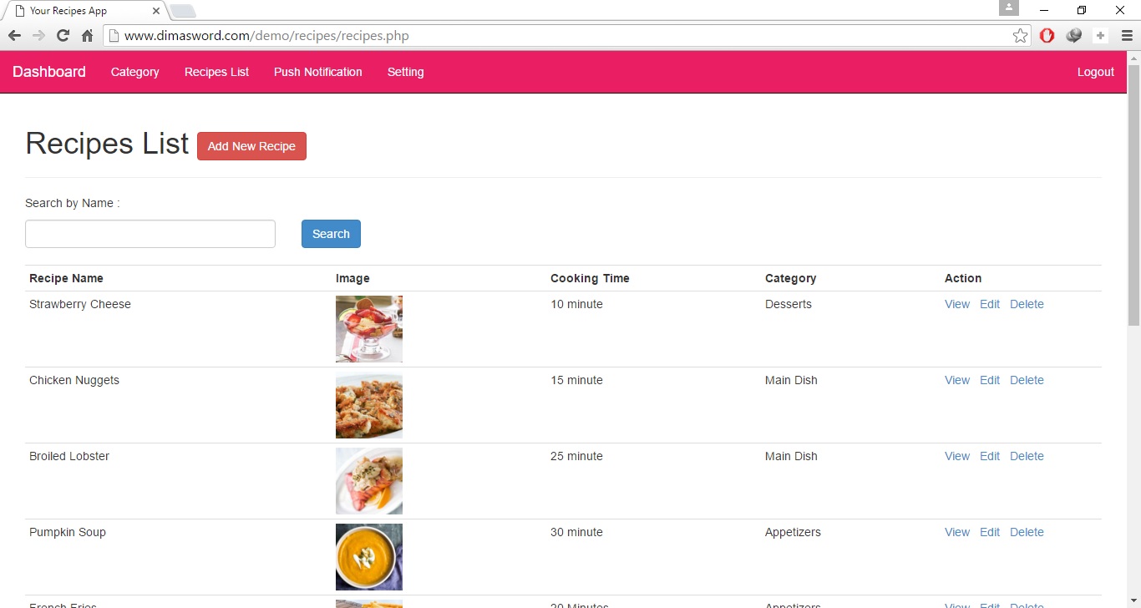Go to browser home icon
Image resolution: width=1141 pixels, height=608 pixels.
87,36
